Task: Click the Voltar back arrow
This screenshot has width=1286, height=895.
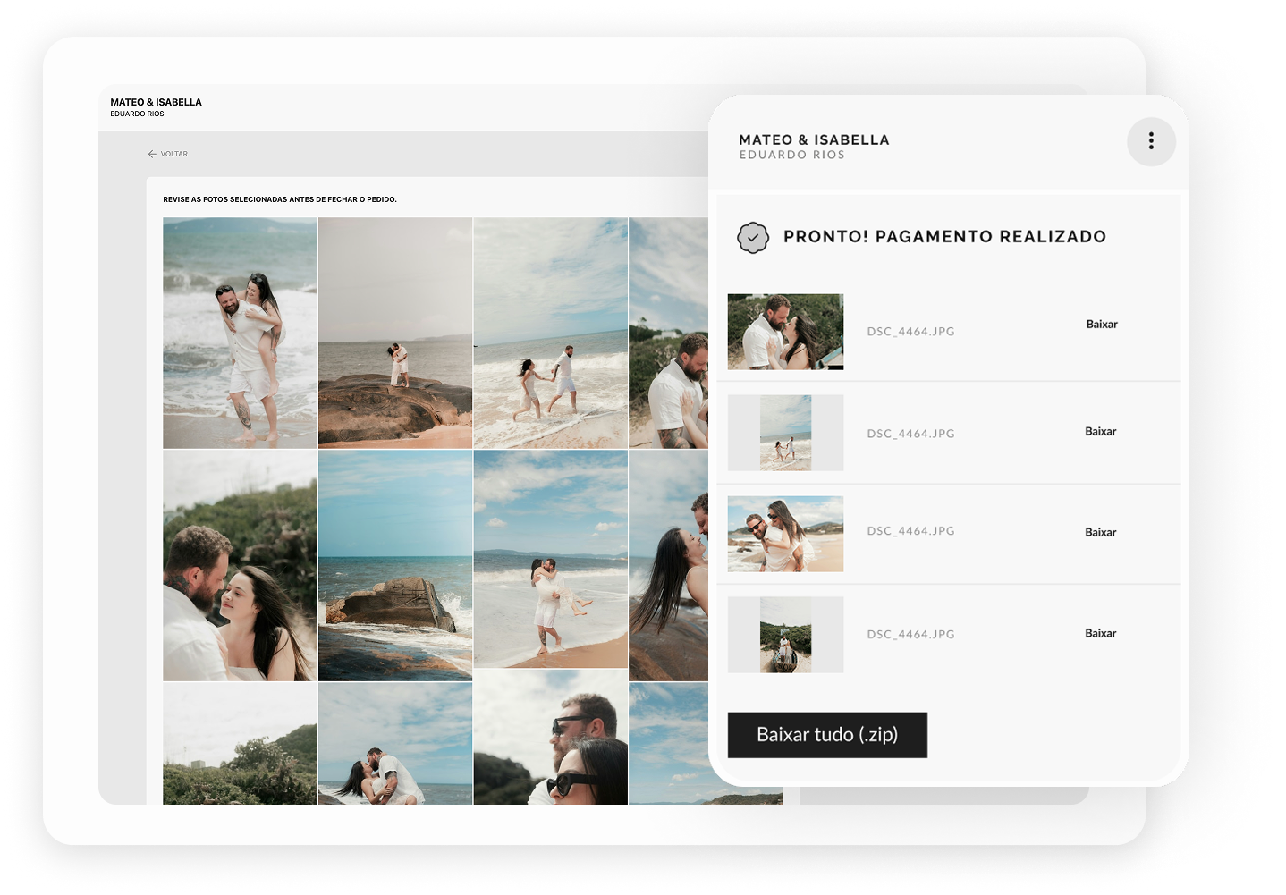Action: point(153,154)
